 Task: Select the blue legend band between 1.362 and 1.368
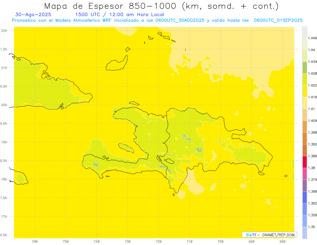click(305, 197)
